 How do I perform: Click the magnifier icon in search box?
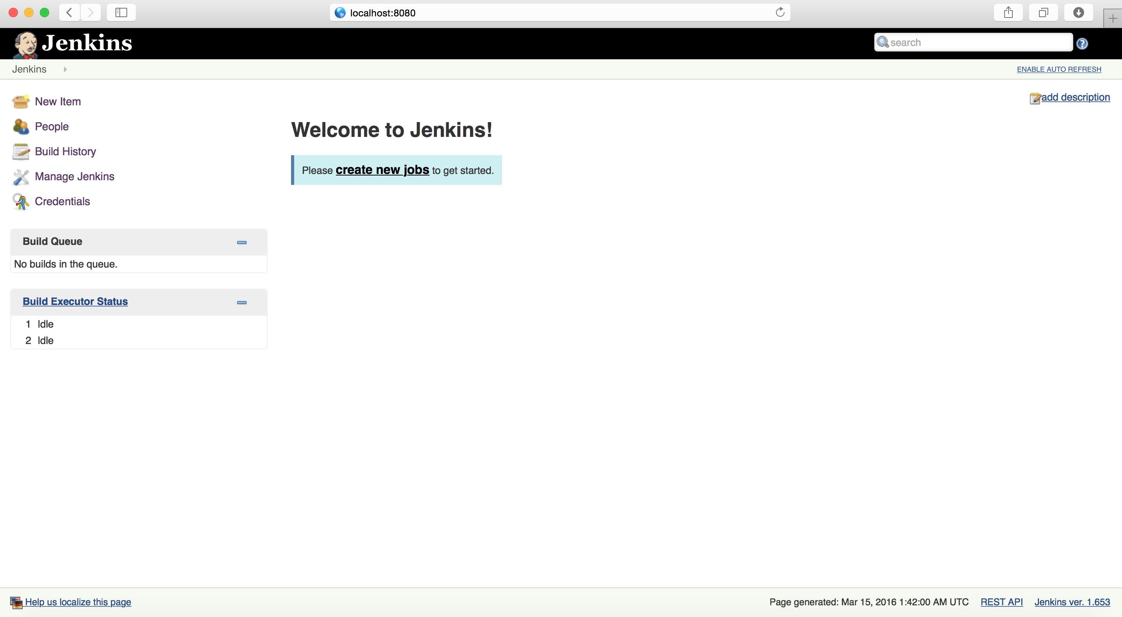[x=882, y=42]
